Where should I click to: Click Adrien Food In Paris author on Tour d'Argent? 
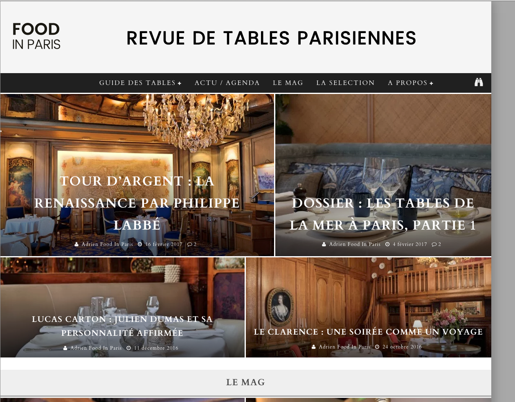107,244
